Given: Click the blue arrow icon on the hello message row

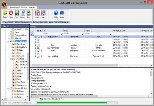Looking at the screenshot, I should [36, 37].
